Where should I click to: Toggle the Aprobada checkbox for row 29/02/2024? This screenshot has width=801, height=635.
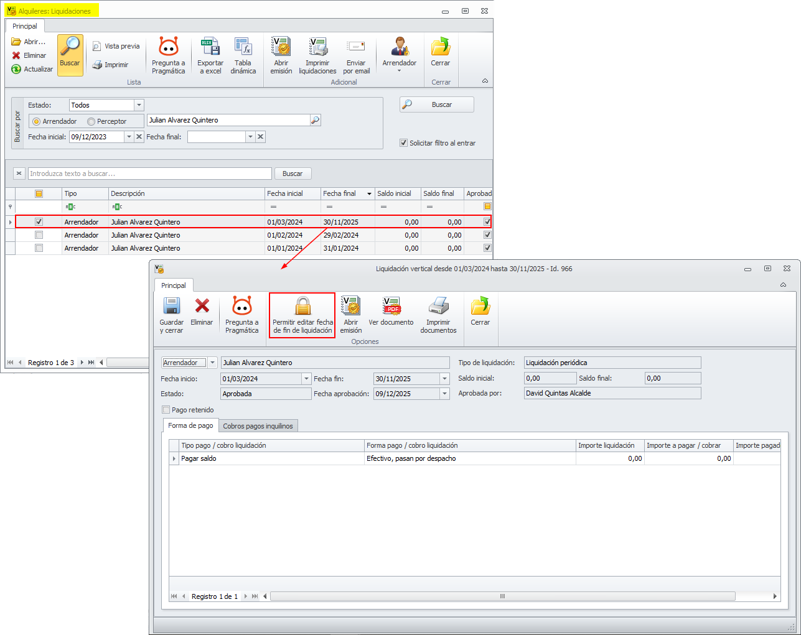487,235
